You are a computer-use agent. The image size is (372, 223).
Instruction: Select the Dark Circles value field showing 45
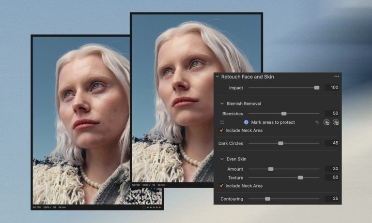click(332, 143)
